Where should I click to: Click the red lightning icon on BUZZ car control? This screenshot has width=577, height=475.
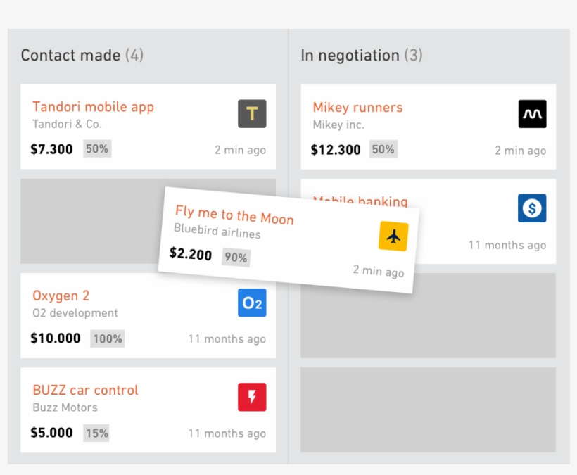click(x=252, y=397)
